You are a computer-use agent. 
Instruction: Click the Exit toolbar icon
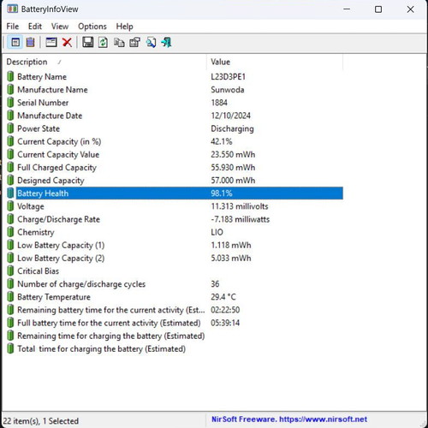166,43
